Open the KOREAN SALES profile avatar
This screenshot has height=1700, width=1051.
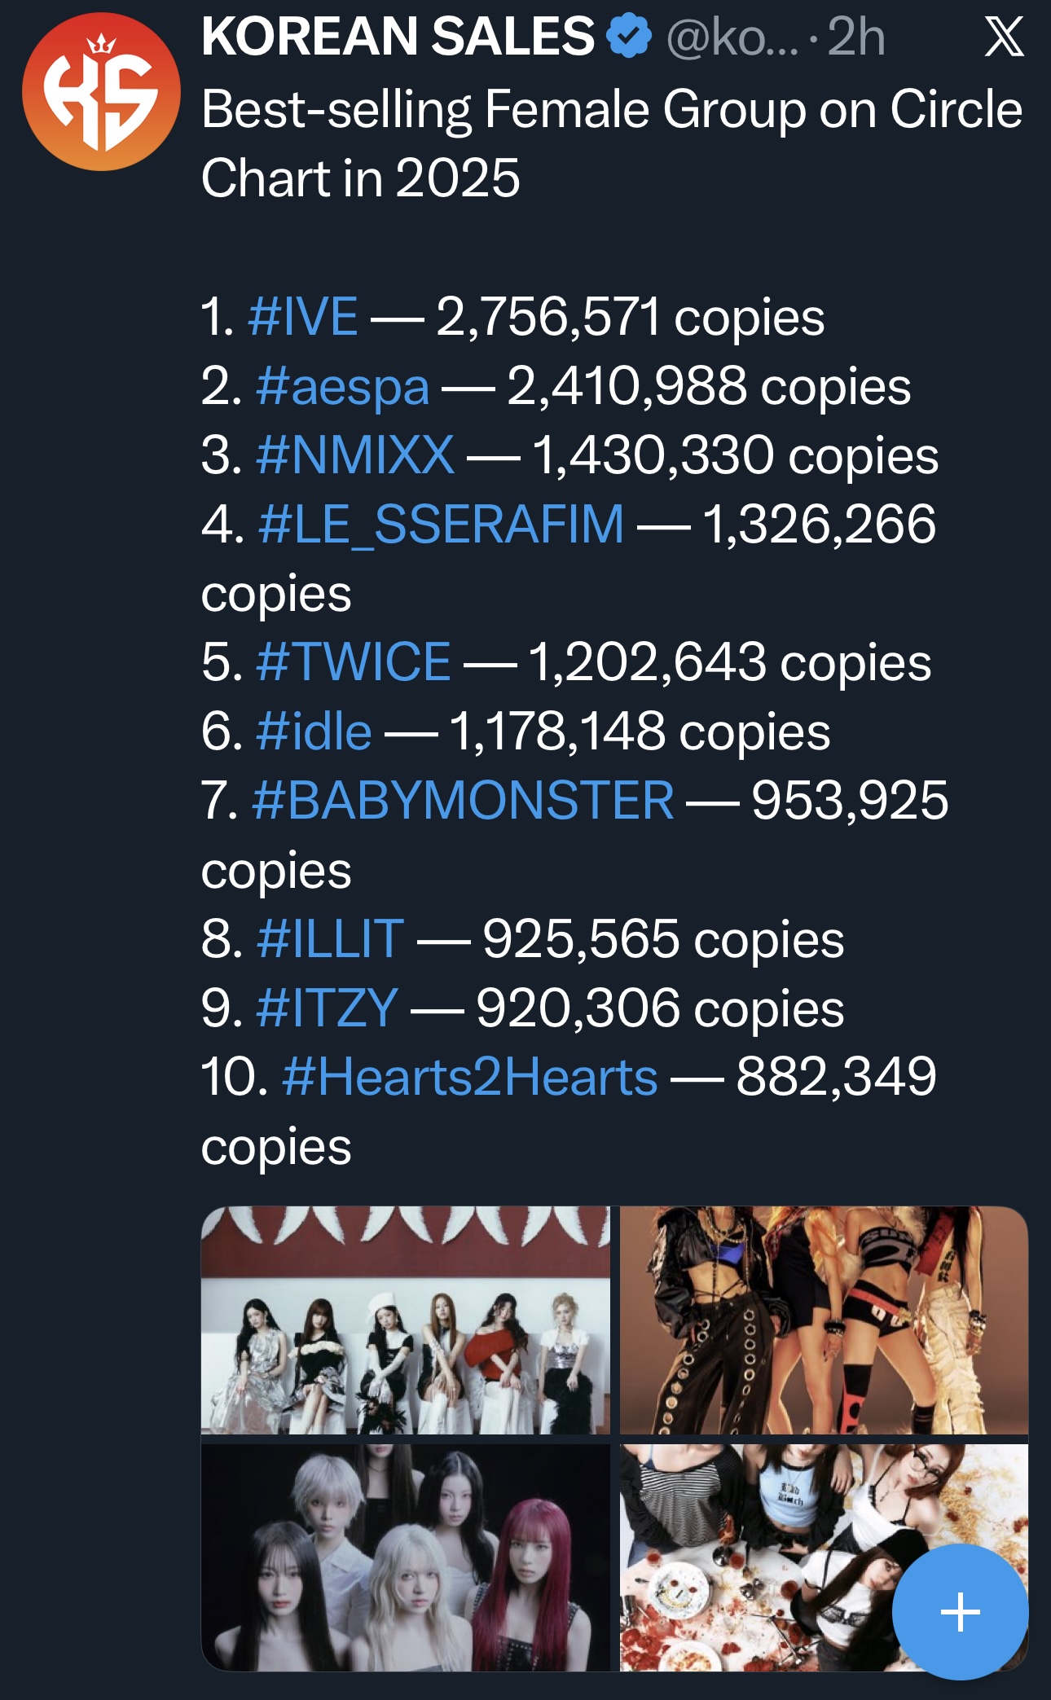coord(101,91)
